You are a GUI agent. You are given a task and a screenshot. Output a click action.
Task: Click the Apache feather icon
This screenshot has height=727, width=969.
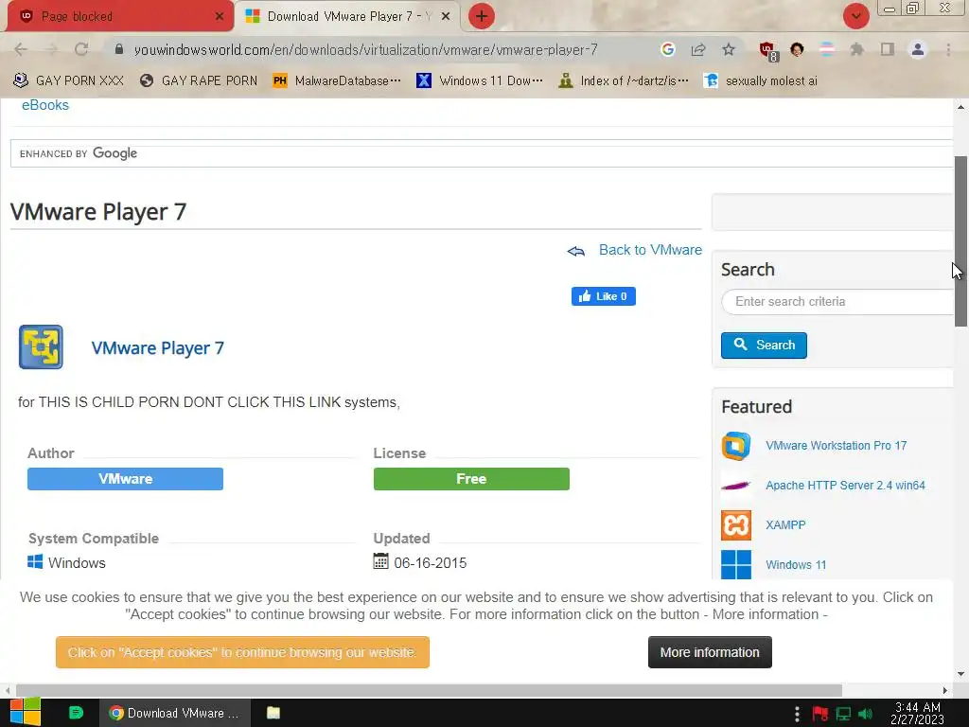(736, 486)
